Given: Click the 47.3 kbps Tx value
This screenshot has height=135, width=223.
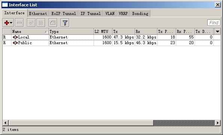Looking at the screenshot, I should click(123, 37).
